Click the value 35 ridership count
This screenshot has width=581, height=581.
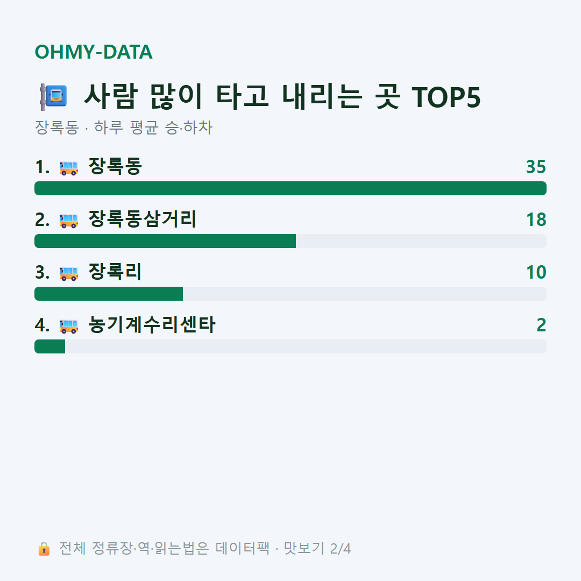point(536,167)
